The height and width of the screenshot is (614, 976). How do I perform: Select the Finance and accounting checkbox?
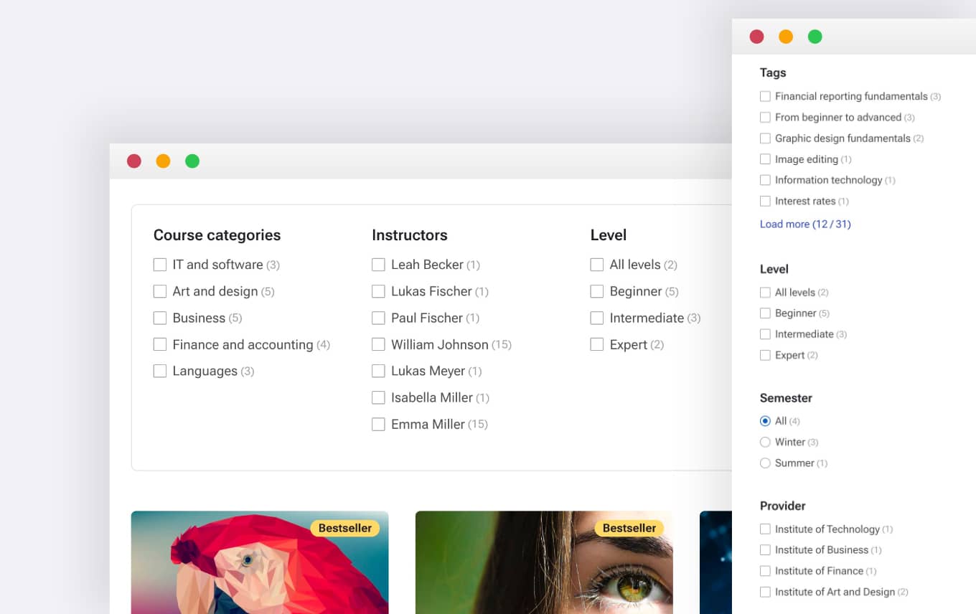point(160,344)
